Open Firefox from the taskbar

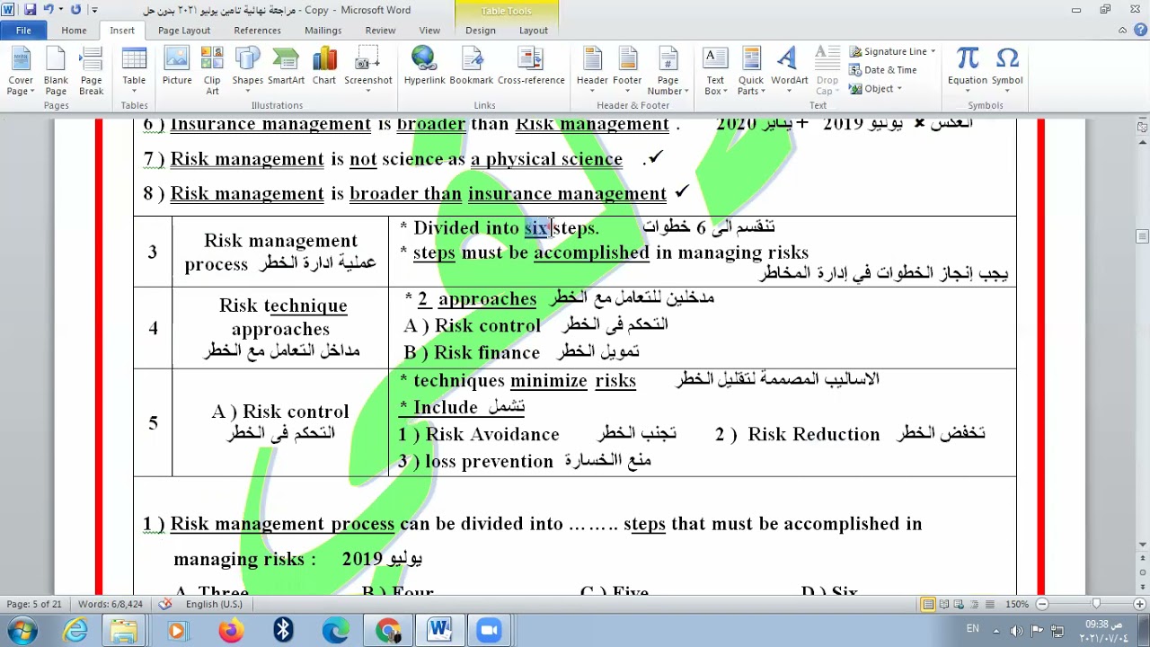tap(231, 631)
